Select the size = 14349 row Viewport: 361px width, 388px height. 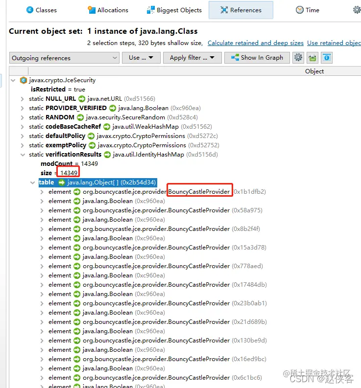tap(59, 173)
